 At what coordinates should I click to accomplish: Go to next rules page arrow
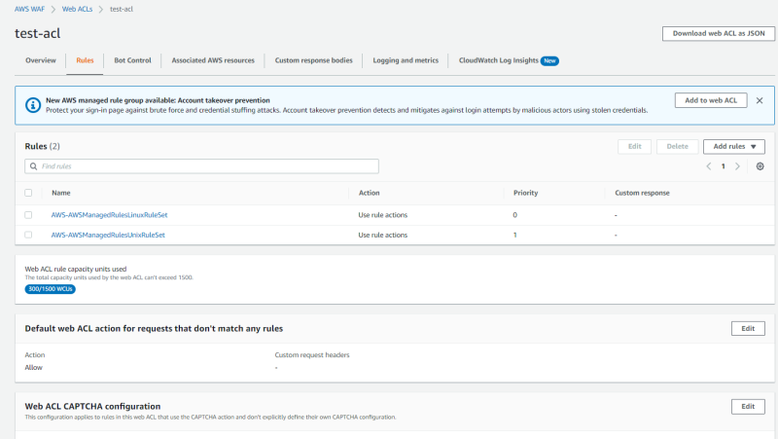tap(737, 166)
